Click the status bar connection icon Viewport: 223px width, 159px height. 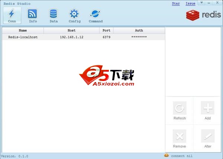(166, 155)
